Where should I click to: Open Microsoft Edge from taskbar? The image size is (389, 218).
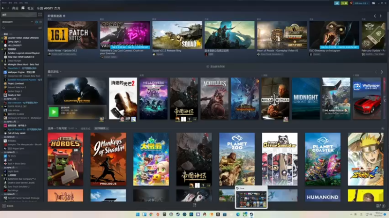click(238, 214)
